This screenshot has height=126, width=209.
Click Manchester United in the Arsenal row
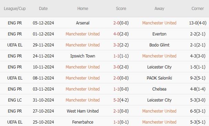(x=159, y=23)
